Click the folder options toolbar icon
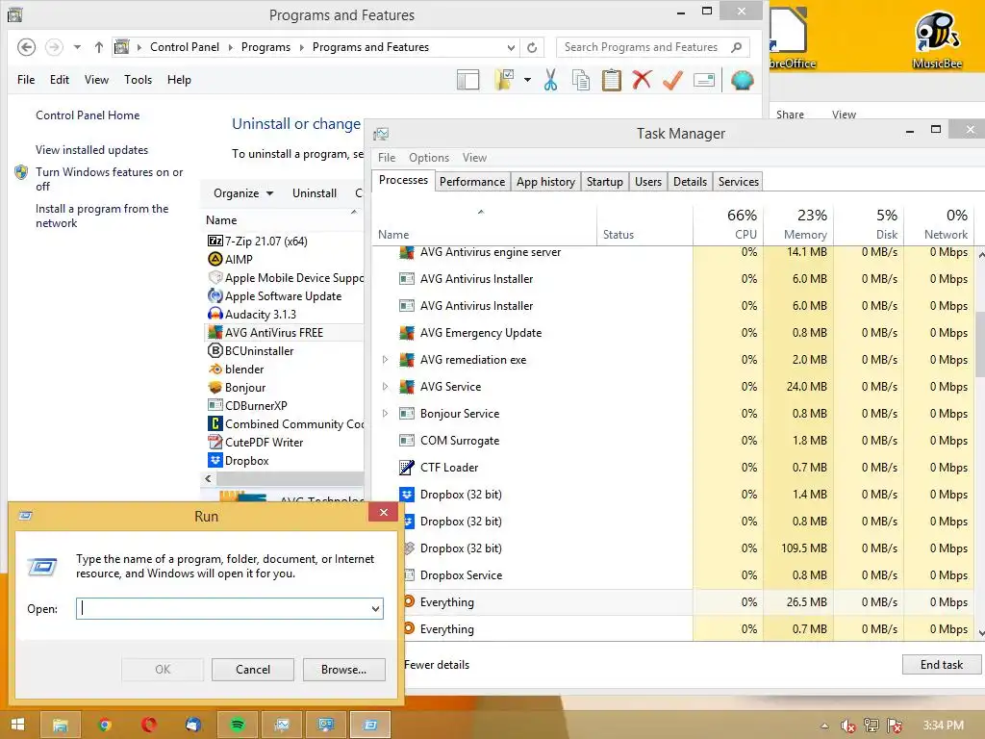The height and width of the screenshot is (739, 985). tap(504, 80)
